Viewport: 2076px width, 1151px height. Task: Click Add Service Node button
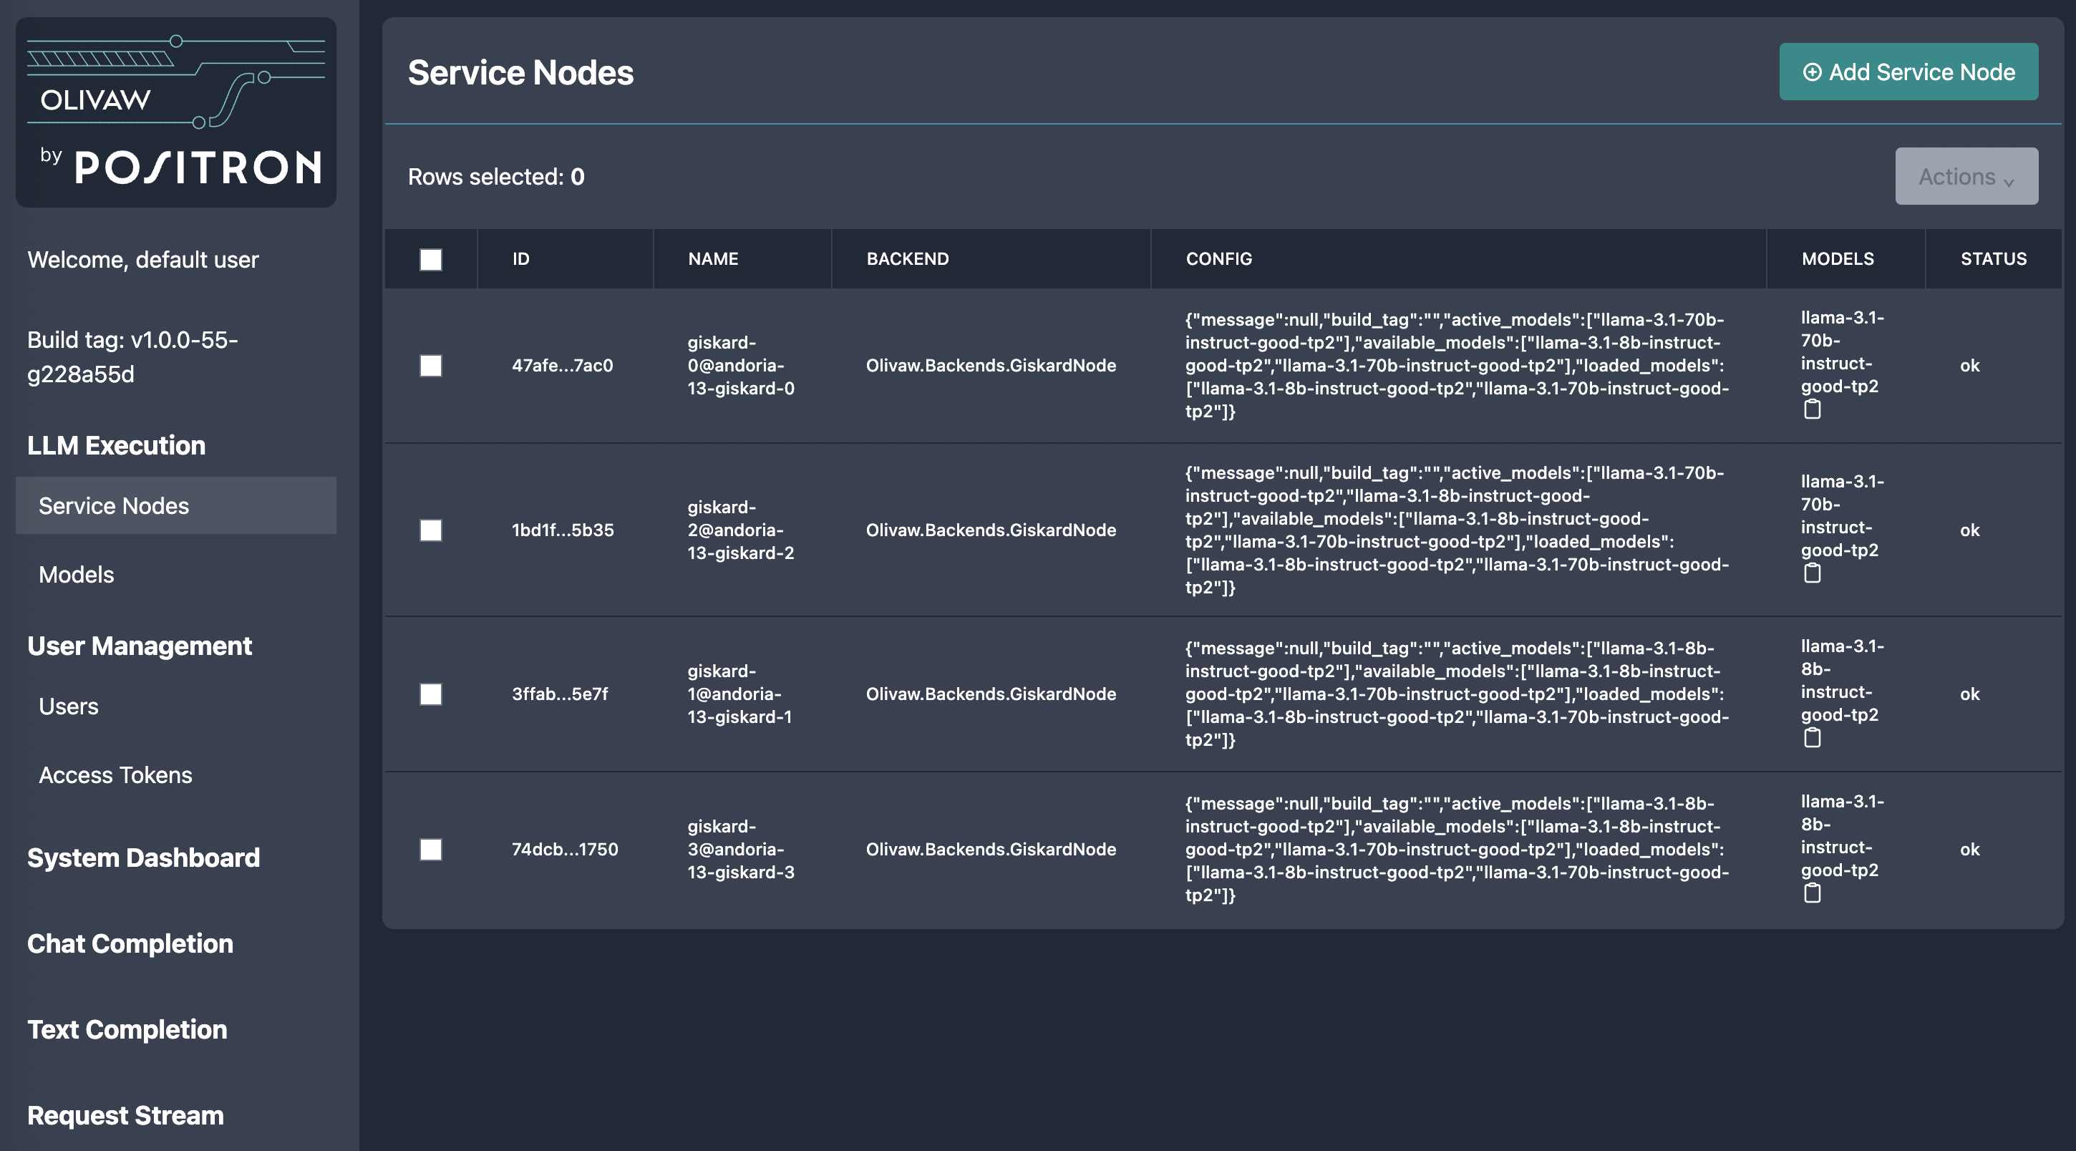click(1908, 72)
